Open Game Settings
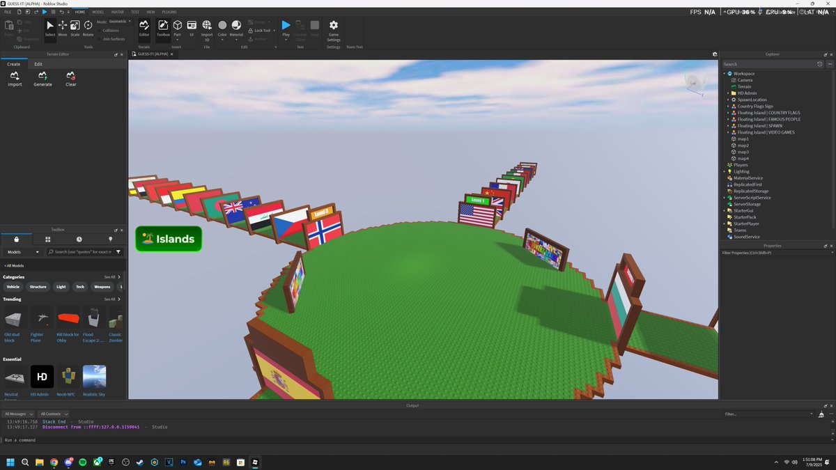Image resolution: width=836 pixels, height=470 pixels. (x=334, y=30)
